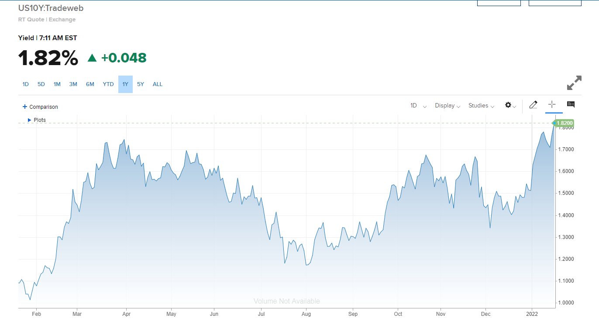Viewport: 599px width, 332px height.
Task: Switch to the 3M range
Action: tap(73, 84)
